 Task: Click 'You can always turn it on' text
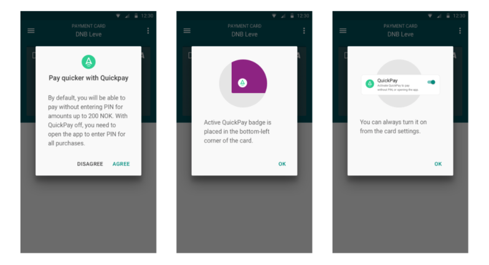tap(393, 127)
